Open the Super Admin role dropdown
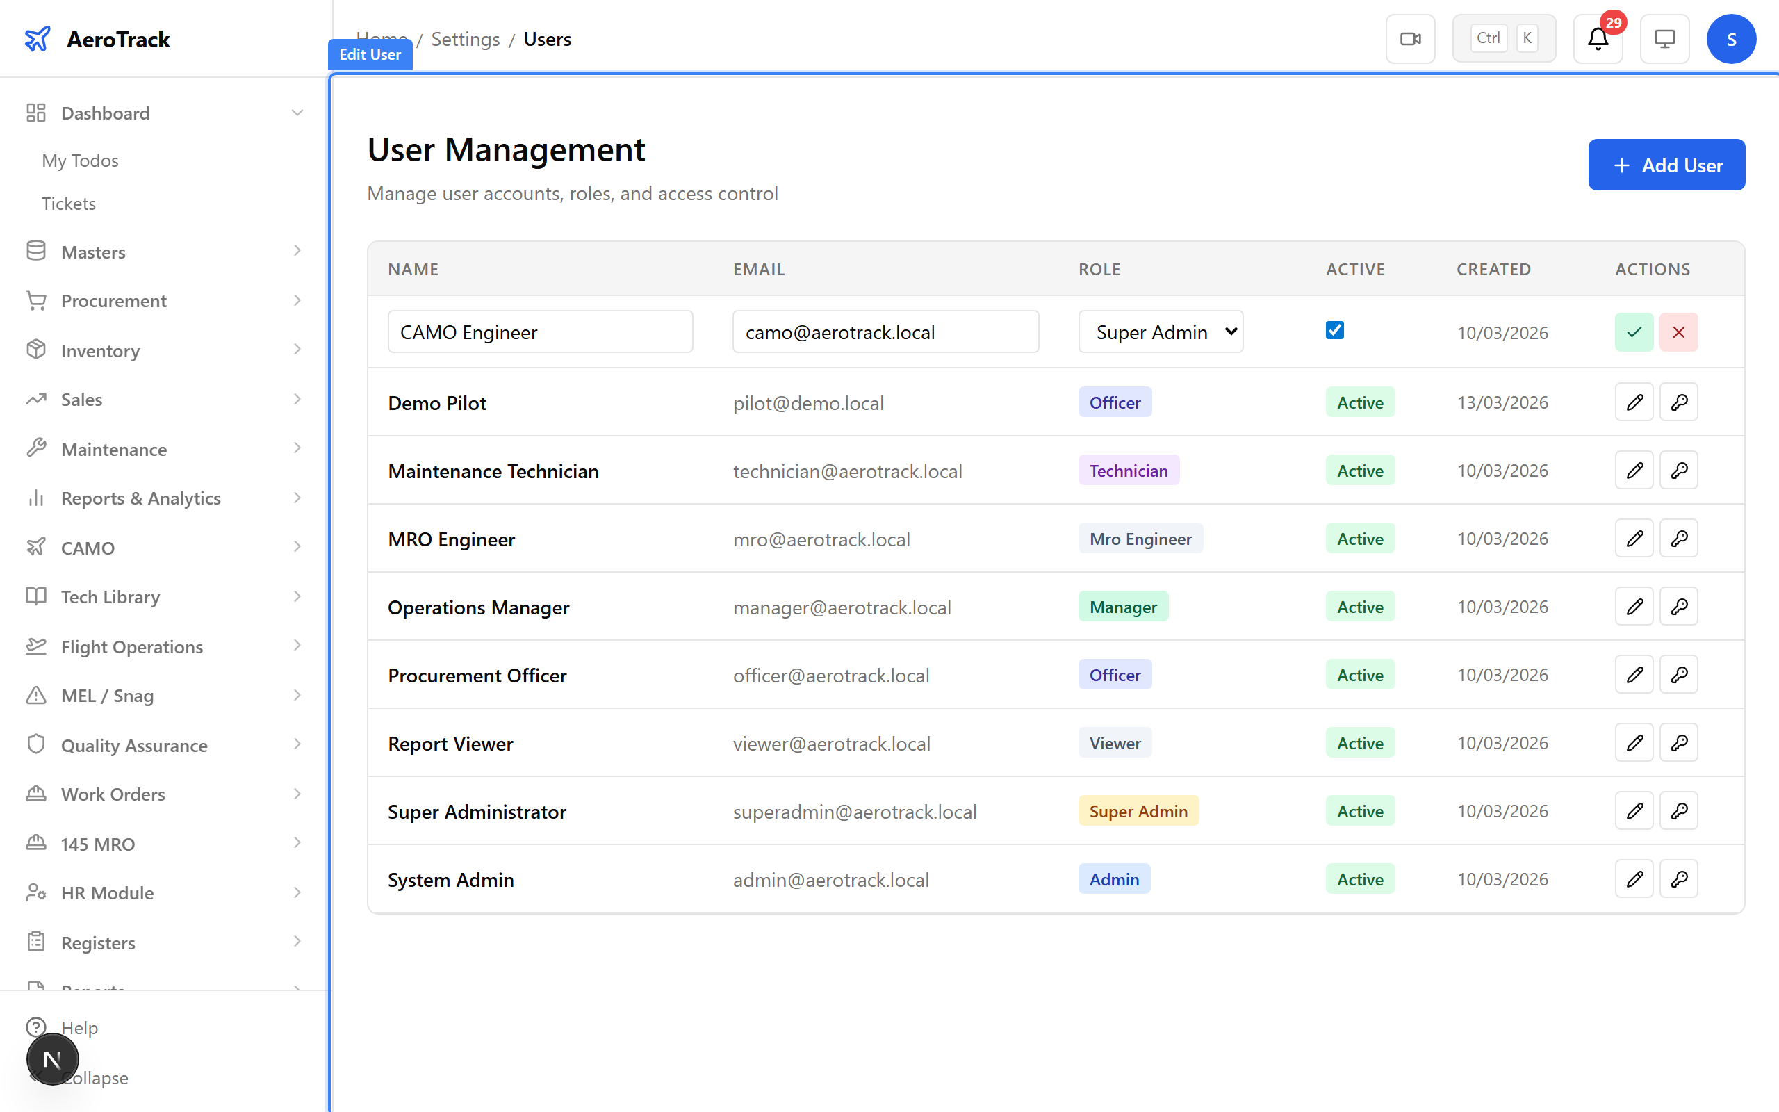1779x1112 pixels. pos(1160,332)
